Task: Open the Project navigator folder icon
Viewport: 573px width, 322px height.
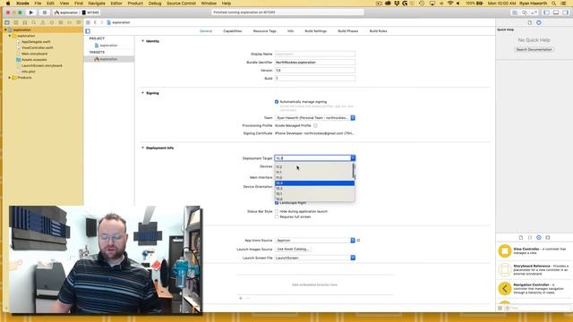Action: click(x=7, y=22)
